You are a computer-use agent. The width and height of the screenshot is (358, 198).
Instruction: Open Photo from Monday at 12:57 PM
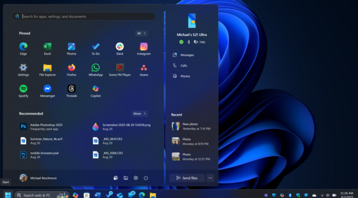[x=191, y=157]
